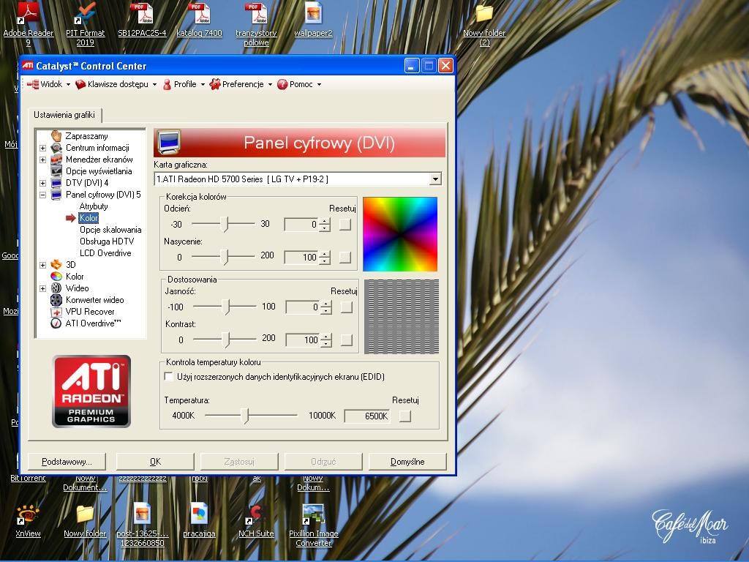Click the Centrum informacji icon

point(56,148)
